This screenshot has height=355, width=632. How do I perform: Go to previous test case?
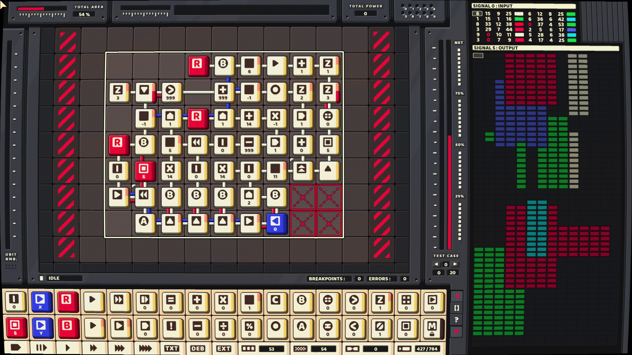[436, 264]
